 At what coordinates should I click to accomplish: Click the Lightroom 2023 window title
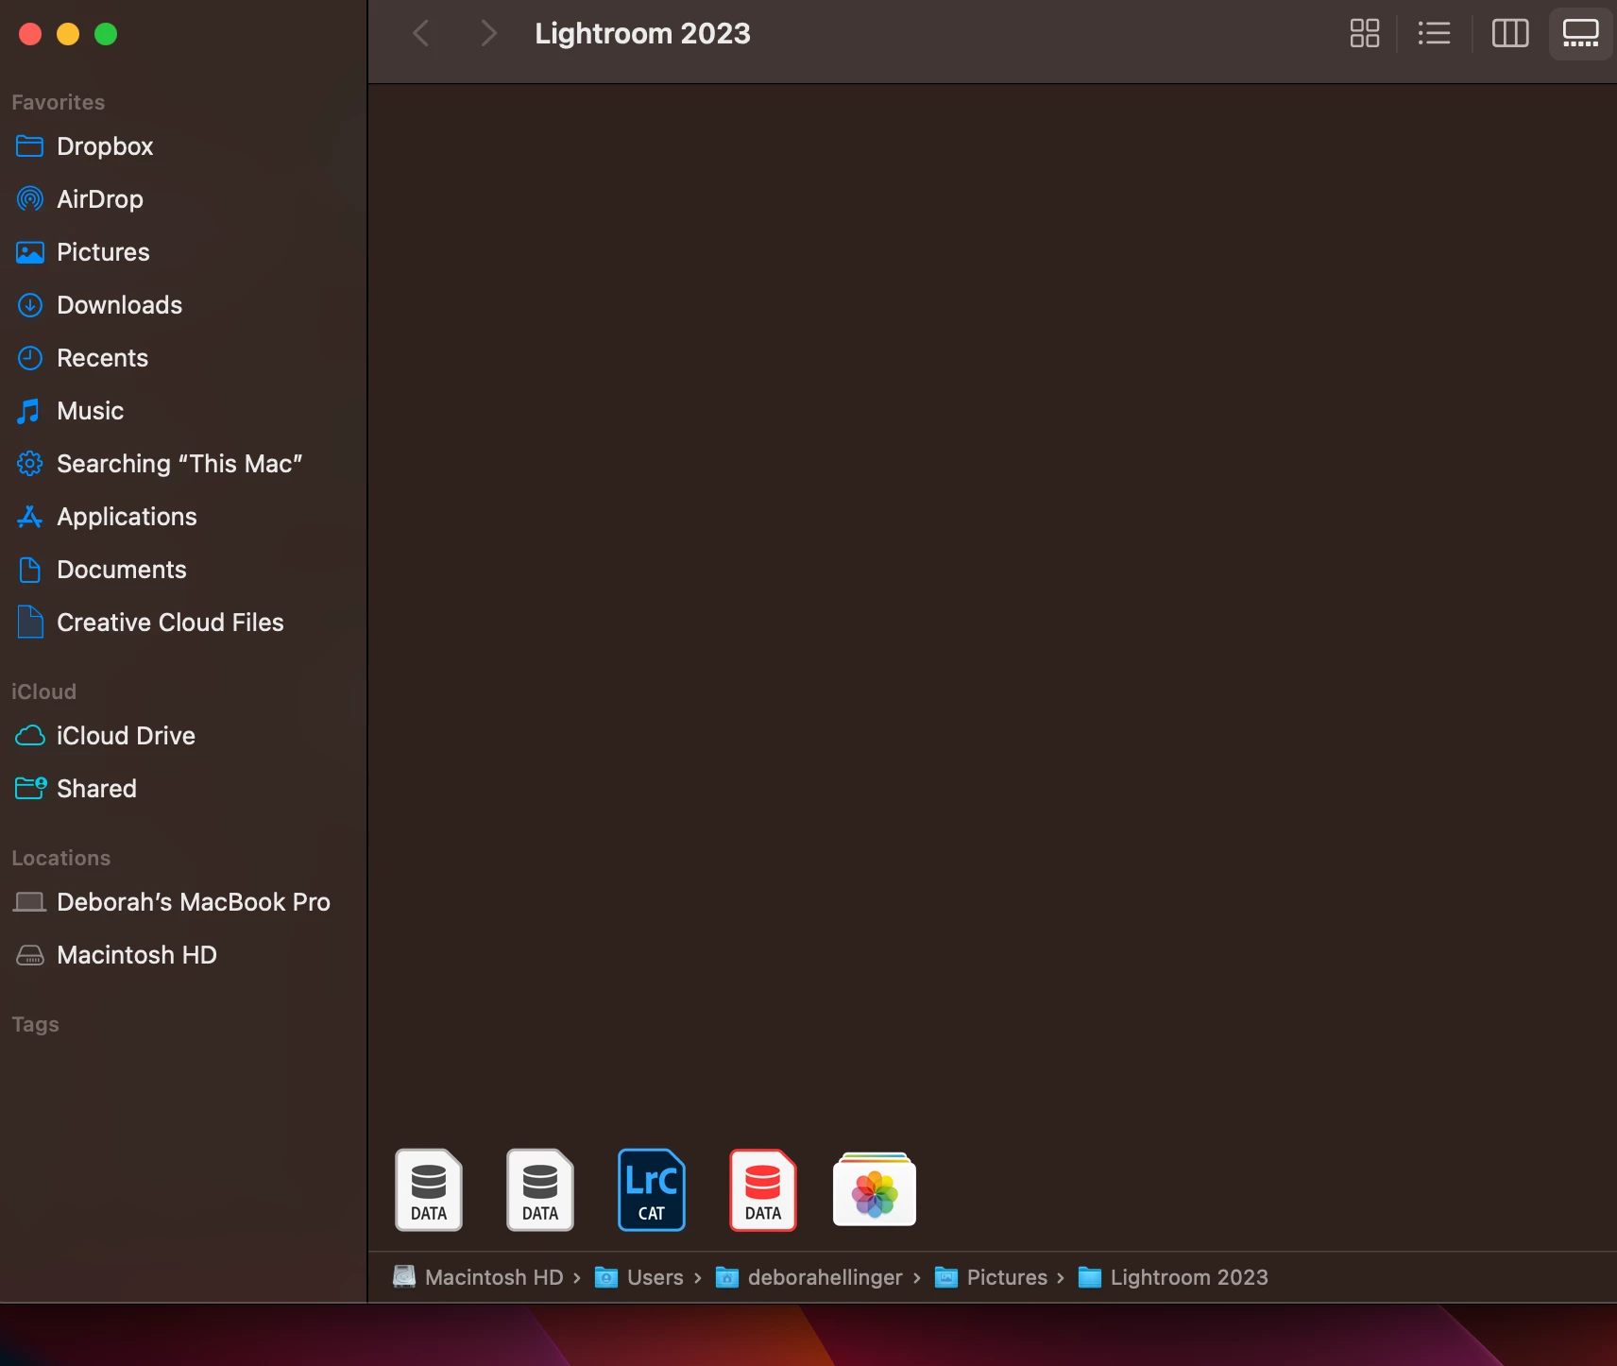(x=642, y=34)
